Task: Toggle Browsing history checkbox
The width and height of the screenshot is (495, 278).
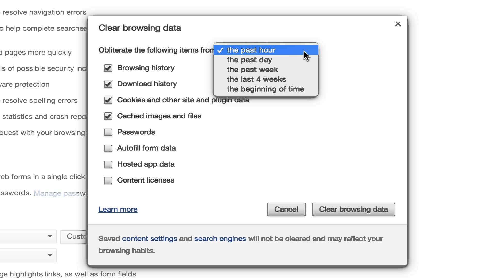Action: click(108, 68)
